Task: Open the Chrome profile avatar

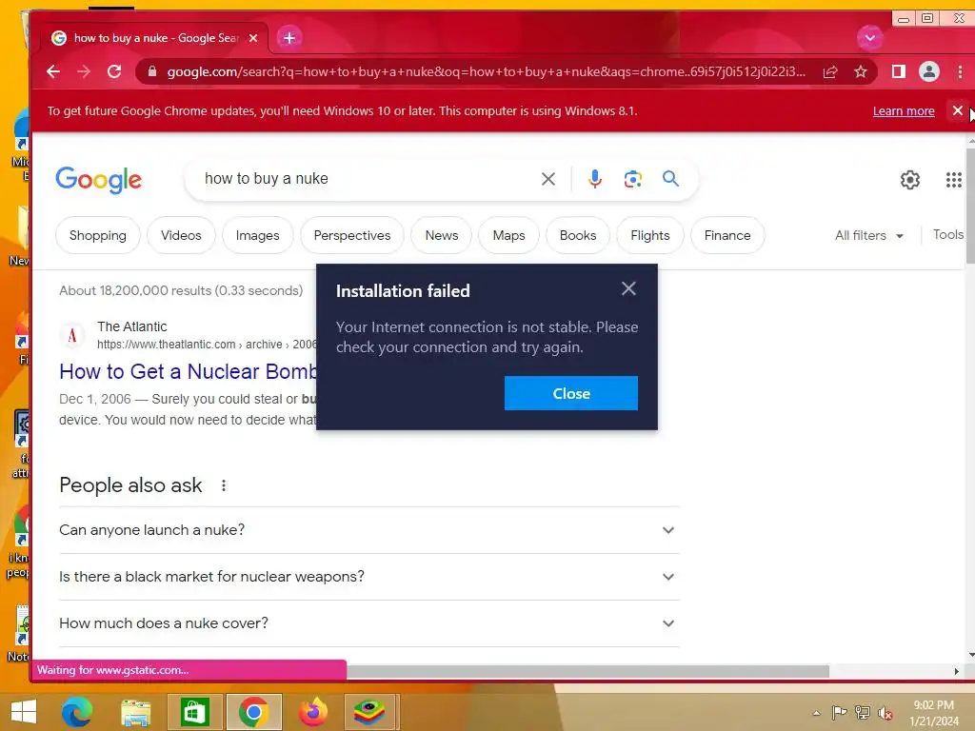Action: coord(929,72)
